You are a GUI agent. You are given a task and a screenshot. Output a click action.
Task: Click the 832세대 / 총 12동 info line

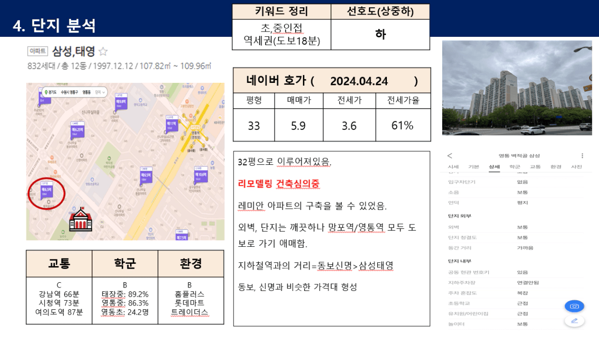[119, 66]
